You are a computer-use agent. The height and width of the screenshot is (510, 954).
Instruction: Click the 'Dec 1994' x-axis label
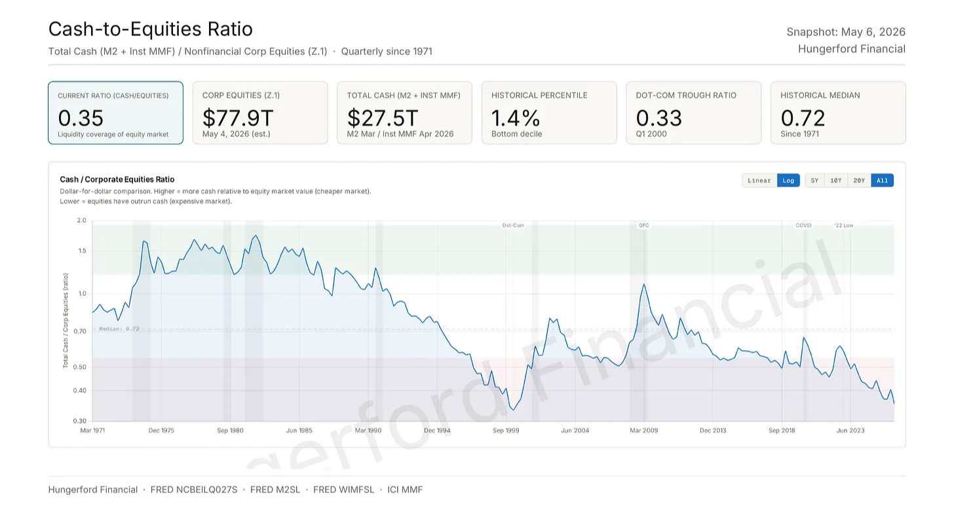pyautogui.click(x=437, y=431)
